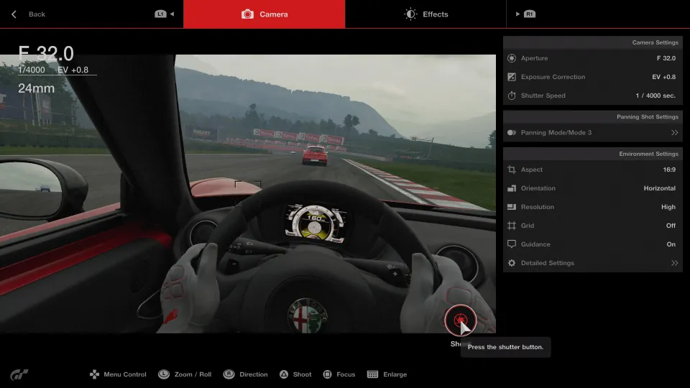Go back using the Back arrow
690x388 pixels.
[14, 14]
